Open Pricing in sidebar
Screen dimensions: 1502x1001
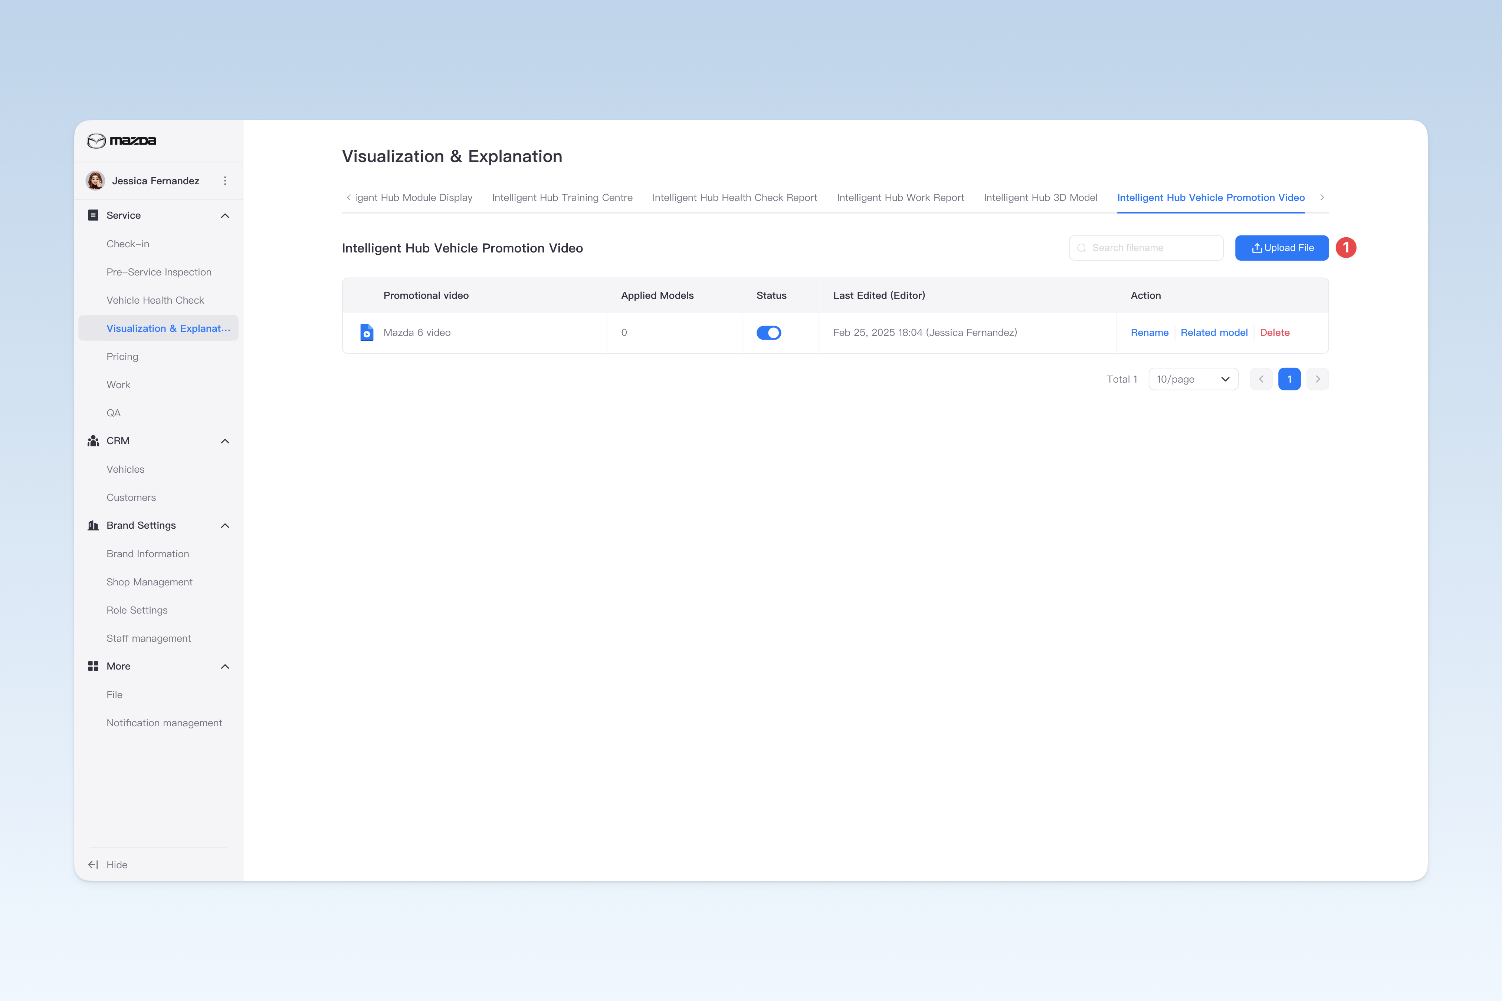pyautogui.click(x=122, y=357)
